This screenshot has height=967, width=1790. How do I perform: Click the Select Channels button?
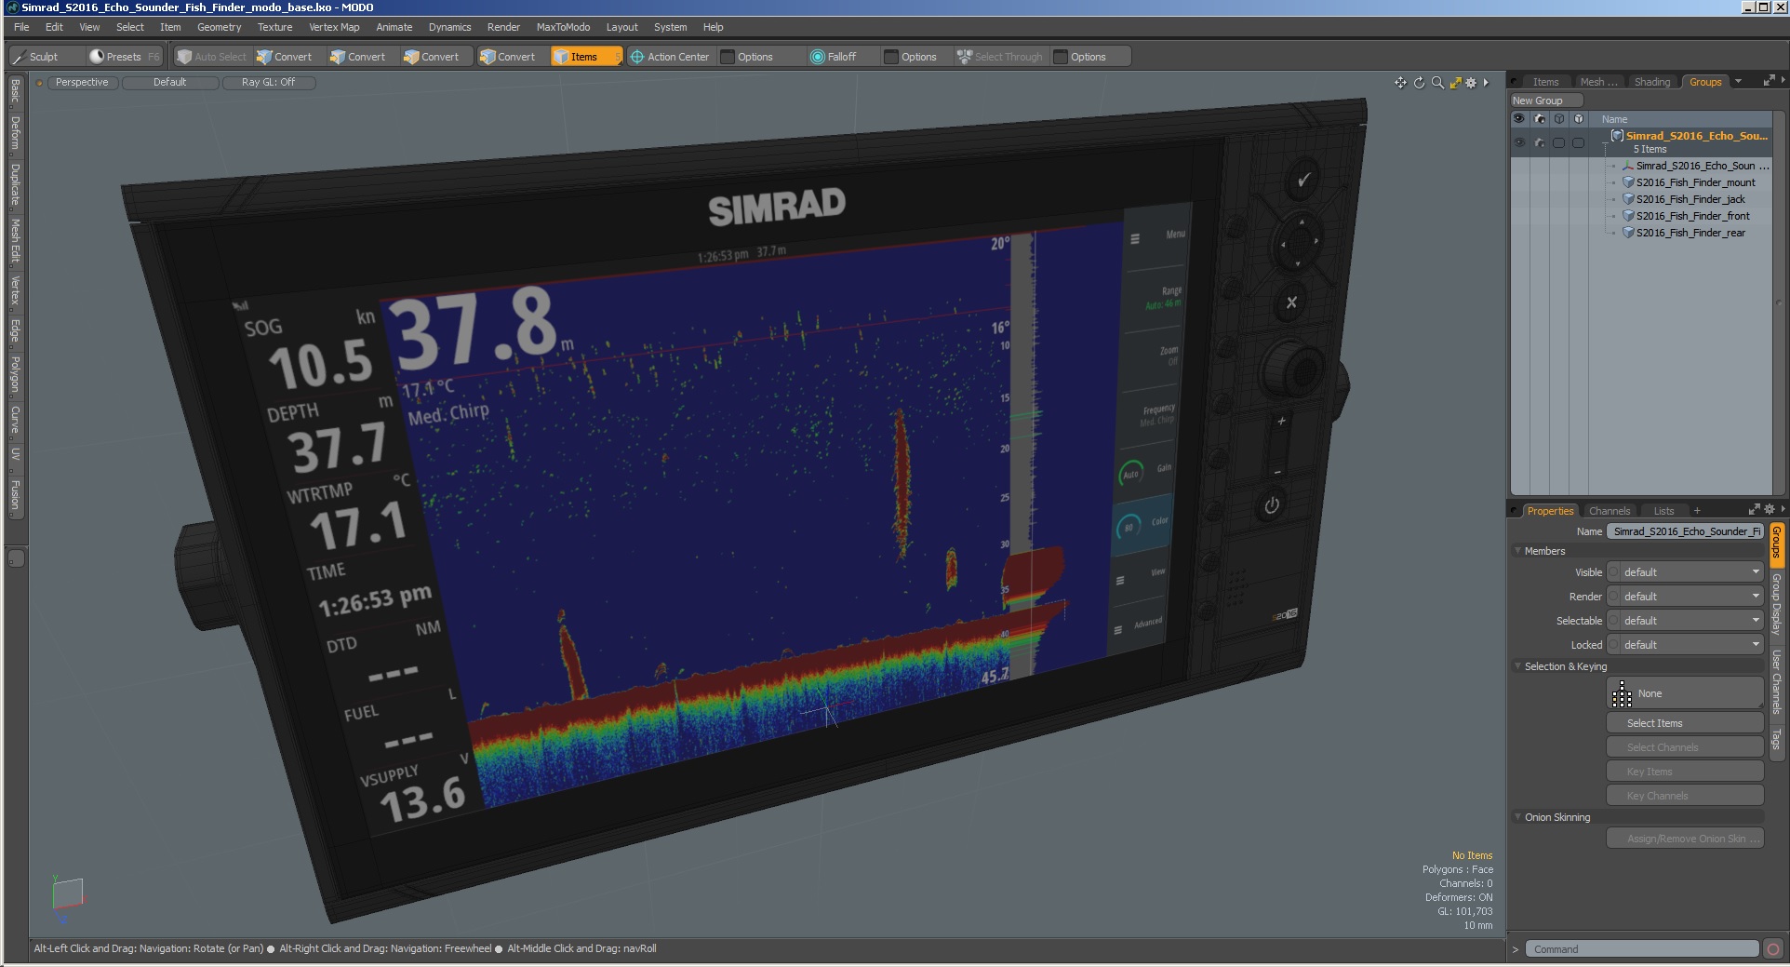point(1685,747)
